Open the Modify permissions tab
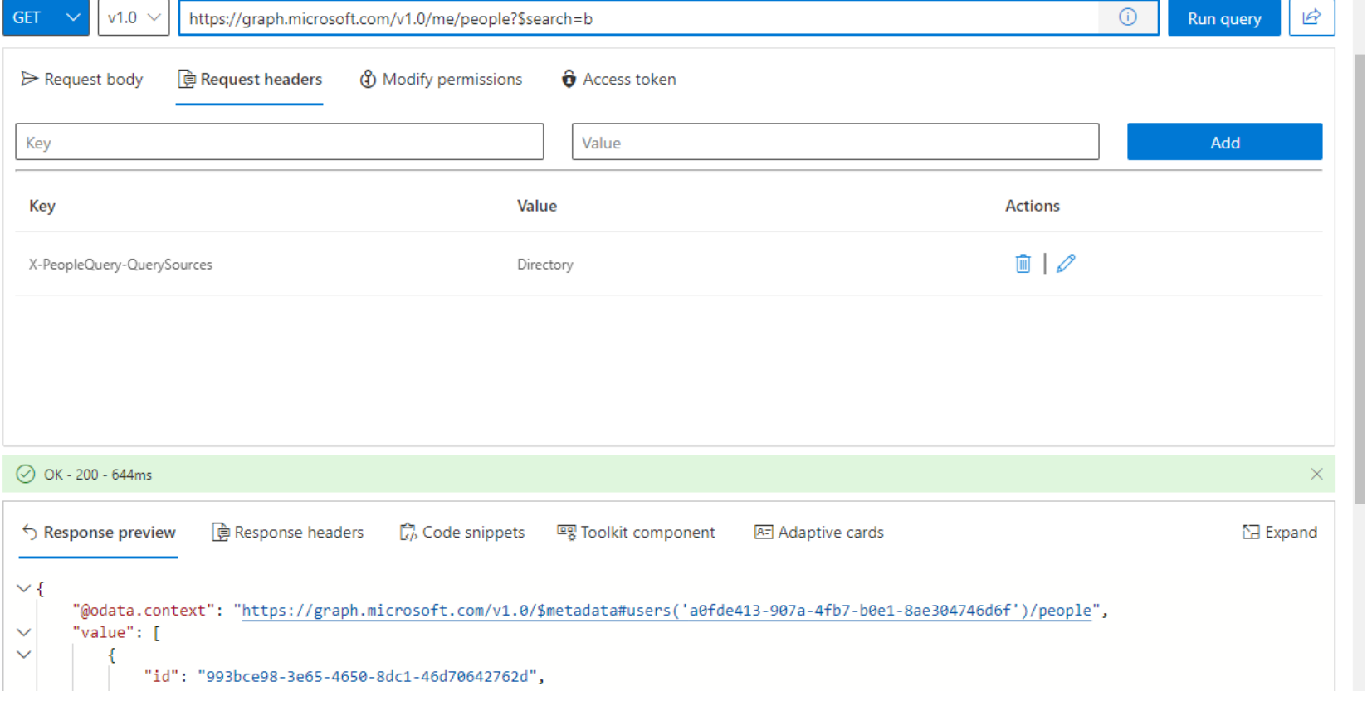Image resolution: width=1372 pixels, height=701 pixels. point(441,80)
